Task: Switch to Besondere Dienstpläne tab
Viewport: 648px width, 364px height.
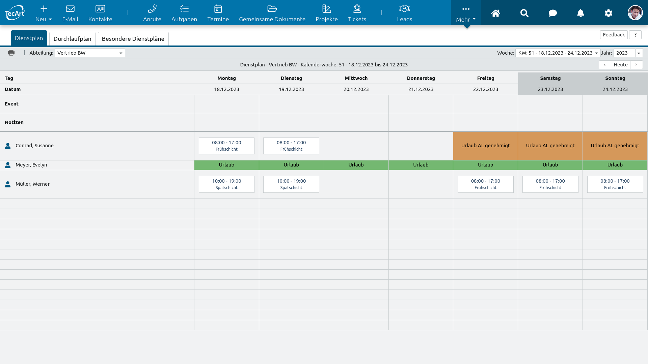Action: coord(133,39)
